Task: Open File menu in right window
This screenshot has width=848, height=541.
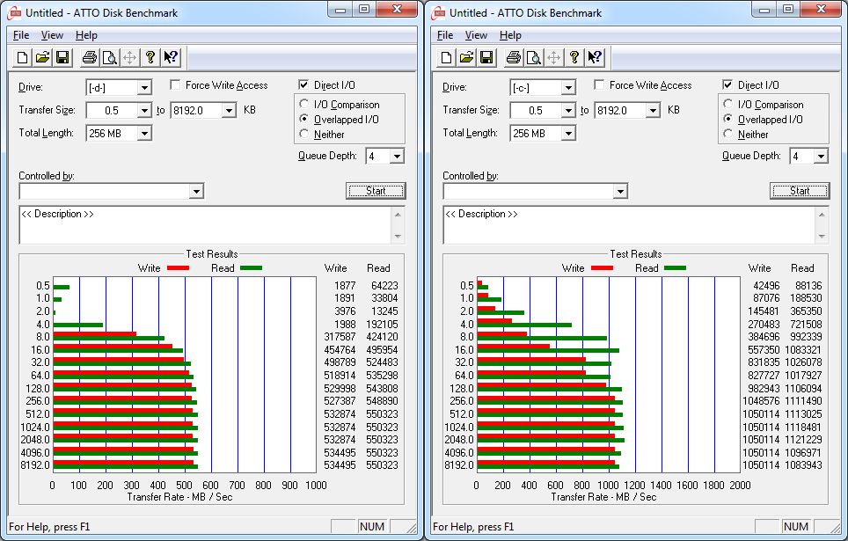Action: [445, 35]
